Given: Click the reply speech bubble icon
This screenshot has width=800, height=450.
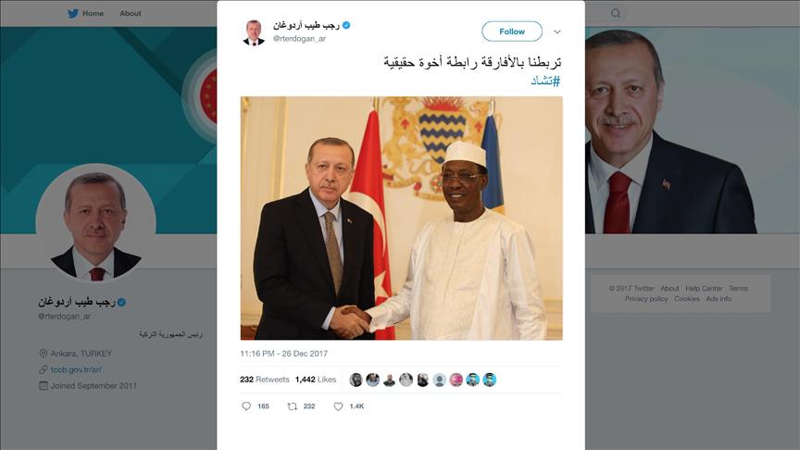Looking at the screenshot, I should 246,406.
